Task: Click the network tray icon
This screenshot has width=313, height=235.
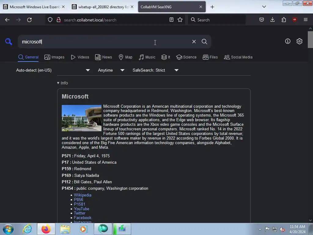Action: [x=275, y=229]
